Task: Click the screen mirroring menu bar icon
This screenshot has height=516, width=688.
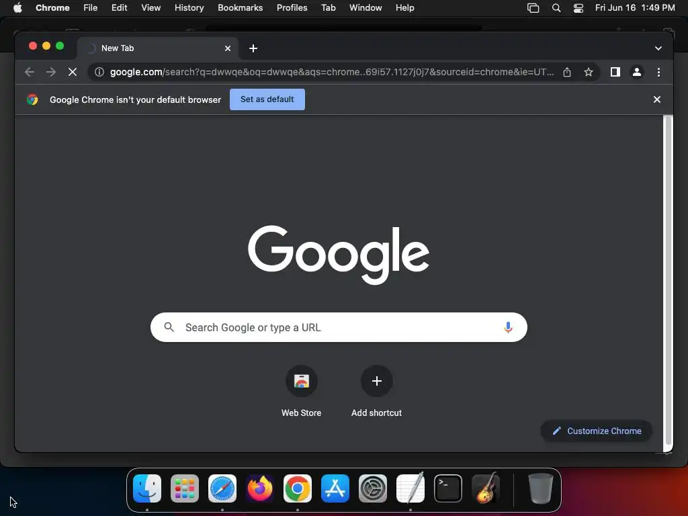Action: [x=533, y=8]
